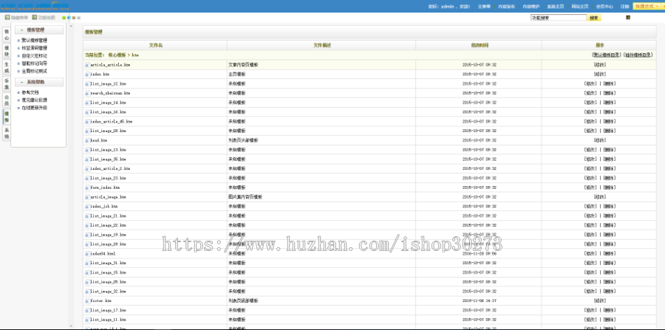Select the blue skin color swatch
Screen dimensions: 665x330
(x=69, y=18)
